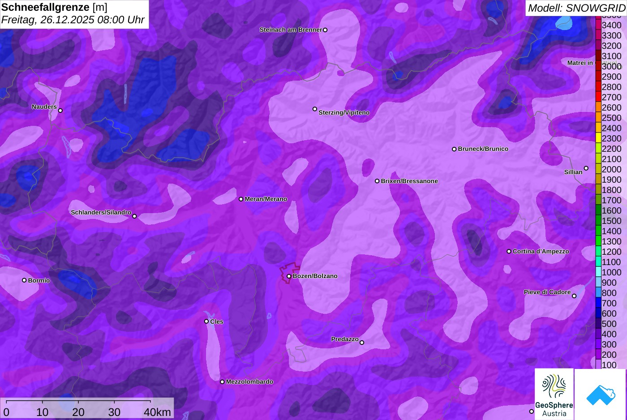
Task: Click the Meran/Merano marker dot
Action: pos(241,199)
